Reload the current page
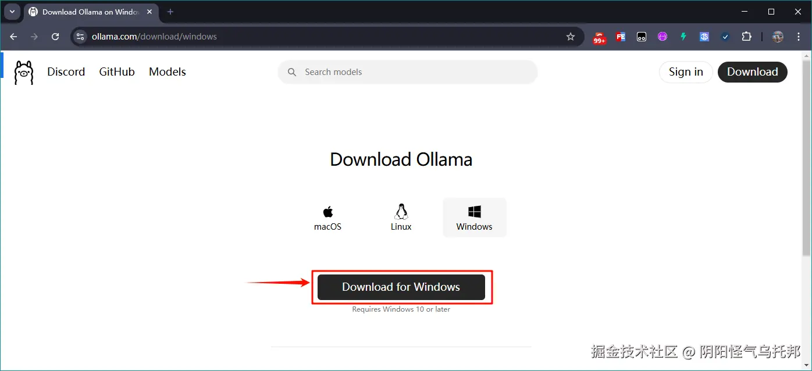Image resolution: width=812 pixels, height=371 pixels. [x=55, y=36]
